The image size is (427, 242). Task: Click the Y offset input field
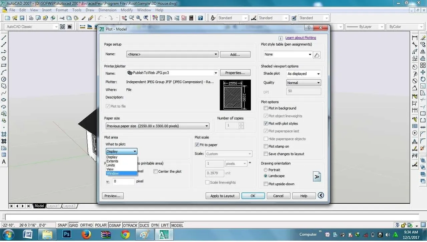click(x=123, y=181)
